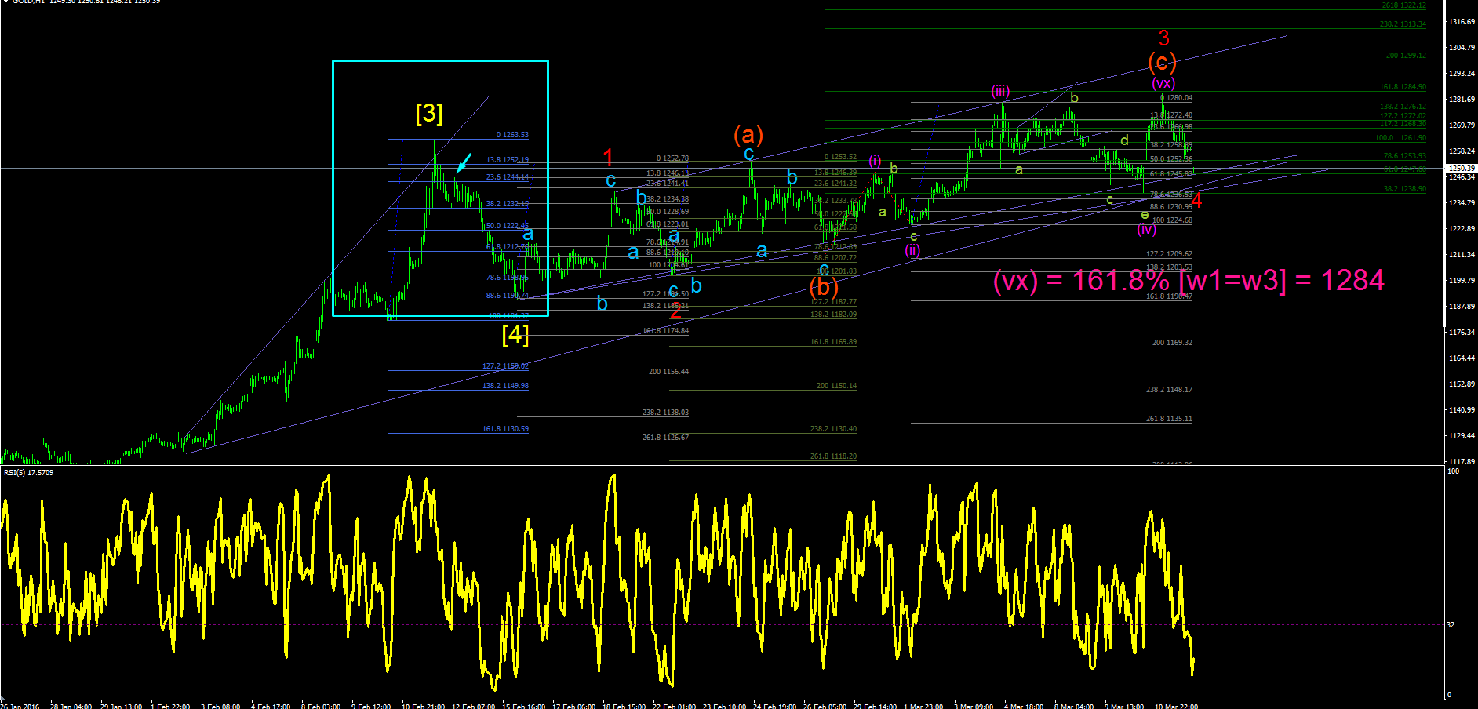Click the current price tag 1250.39
The height and width of the screenshot is (709, 1478).
[x=1462, y=168]
